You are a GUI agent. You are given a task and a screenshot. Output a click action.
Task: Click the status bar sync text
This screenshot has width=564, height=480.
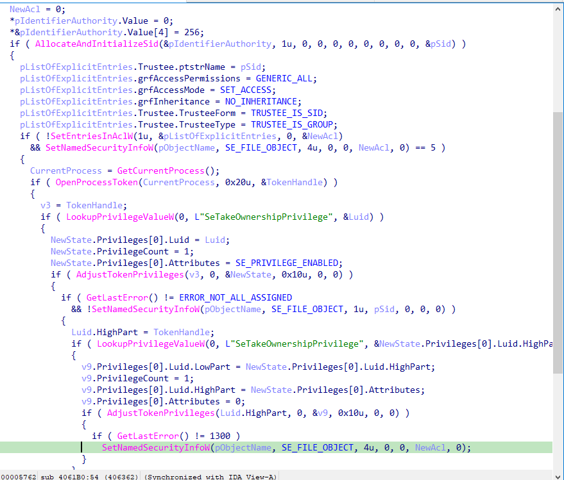point(209,476)
